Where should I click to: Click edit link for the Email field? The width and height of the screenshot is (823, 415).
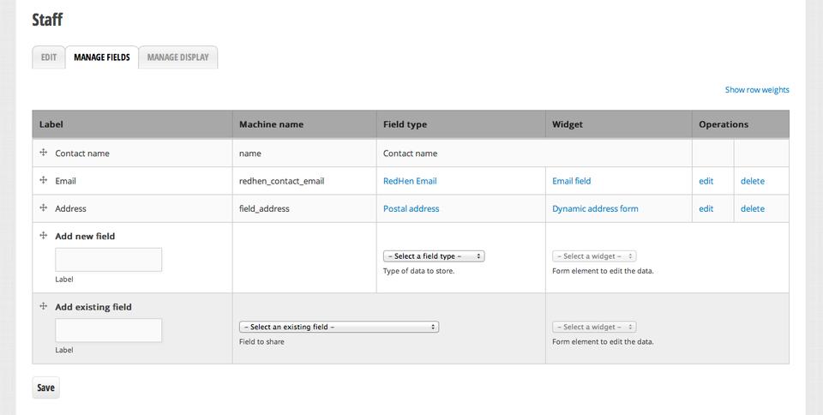pyautogui.click(x=706, y=181)
